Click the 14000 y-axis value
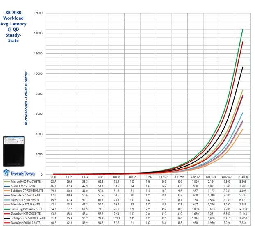Screen dimensions: 255x226 click(x=38, y=33)
